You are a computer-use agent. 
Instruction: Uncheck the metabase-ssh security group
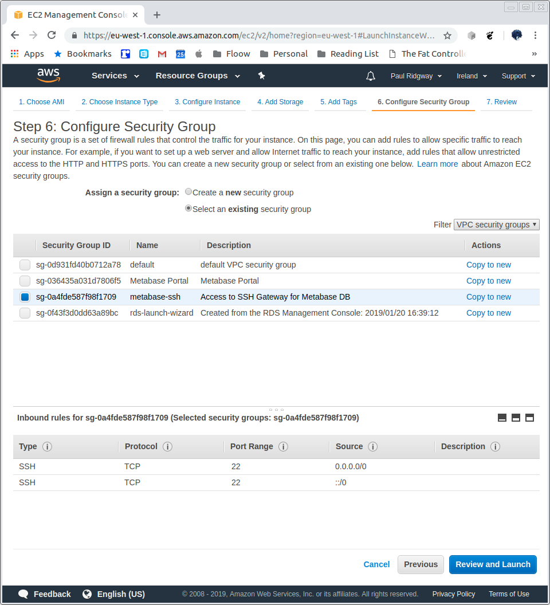tap(25, 297)
